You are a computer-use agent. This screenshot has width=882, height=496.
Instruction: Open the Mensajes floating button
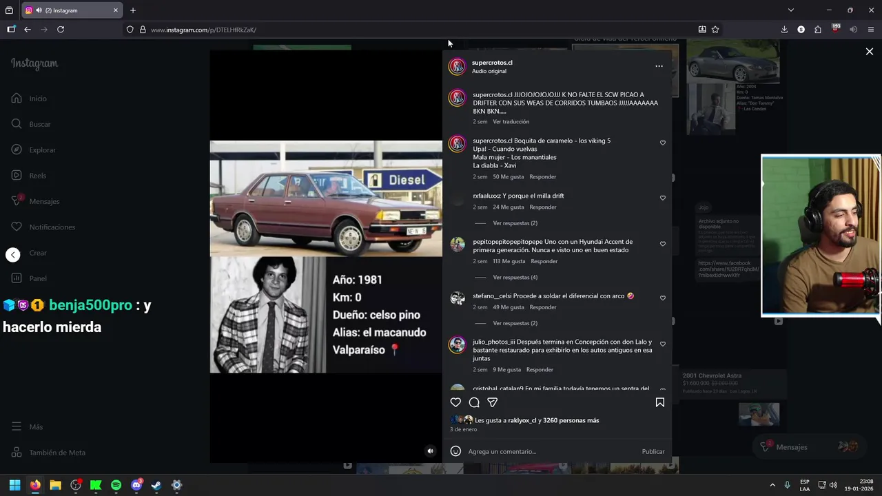pyautogui.click(x=808, y=447)
